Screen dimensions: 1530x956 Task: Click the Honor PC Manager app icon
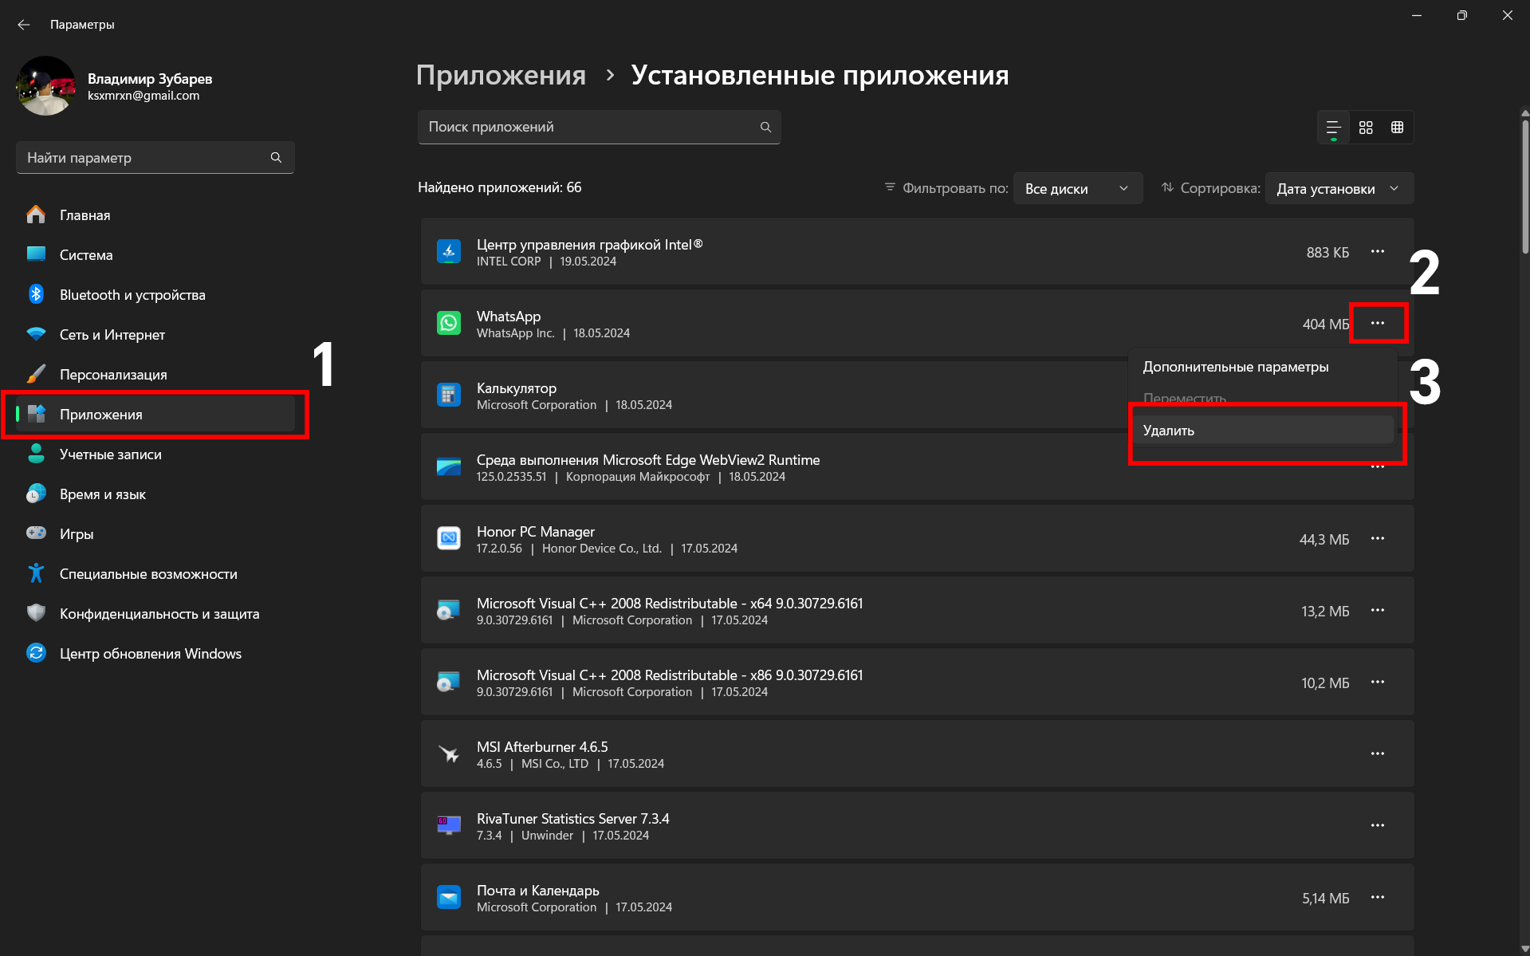tap(449, 538)
